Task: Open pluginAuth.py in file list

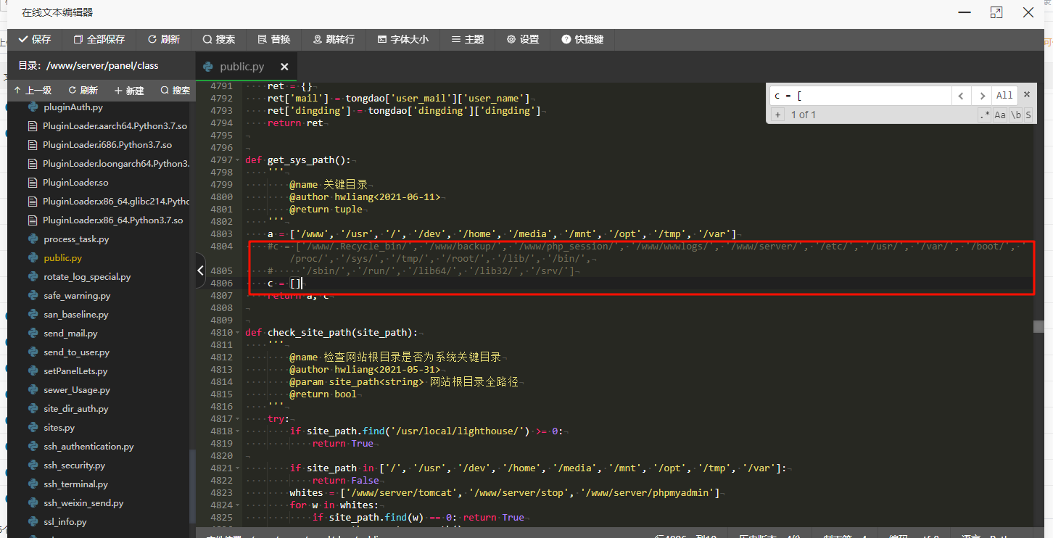Action: pyautogui.click(x=73, y=107)
